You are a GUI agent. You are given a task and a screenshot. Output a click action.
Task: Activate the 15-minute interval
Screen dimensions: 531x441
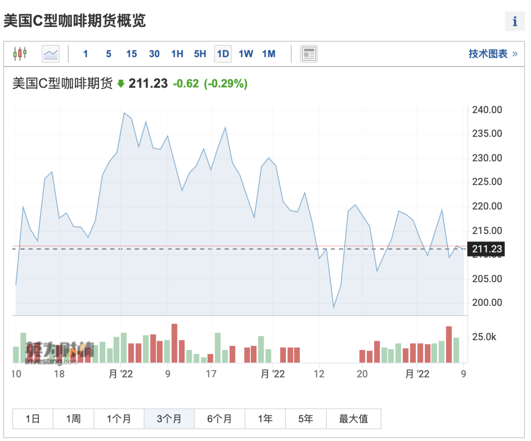tap(131, 54)
